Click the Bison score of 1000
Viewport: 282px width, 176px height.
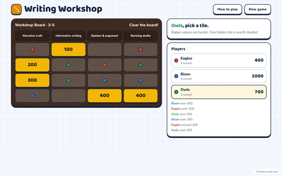point(257,76)
